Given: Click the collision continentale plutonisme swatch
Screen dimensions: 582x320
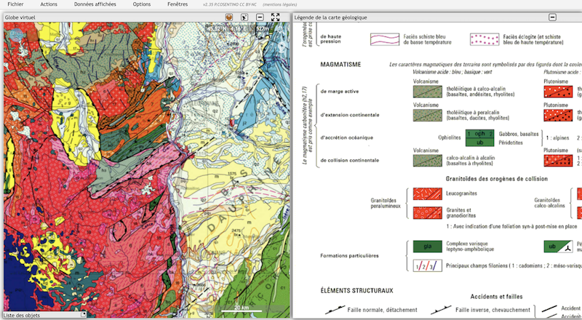Looking at the screenshot, I should click(558, 161).
